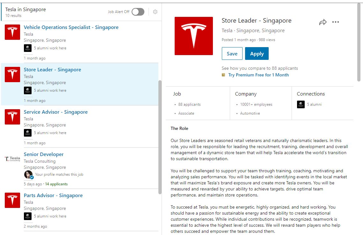This screenshot has width=363, height=235.
Task: Click the job details pane scrollbar
Action: [359, 42]
